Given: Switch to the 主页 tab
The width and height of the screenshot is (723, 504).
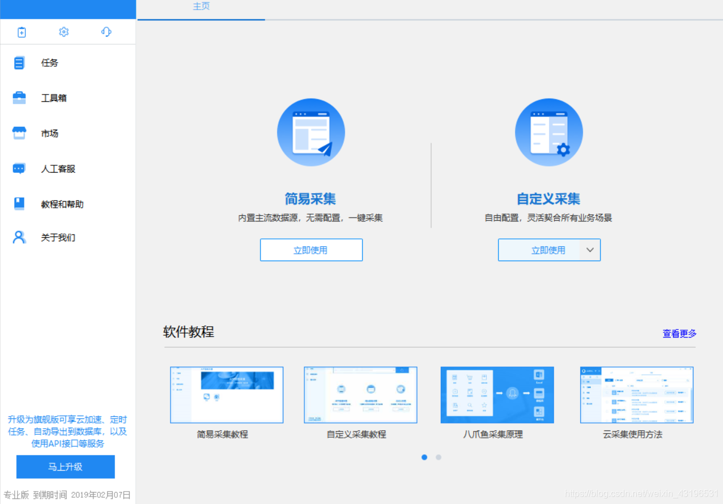Looking at the screenshot, I should [x=201, y=7].
